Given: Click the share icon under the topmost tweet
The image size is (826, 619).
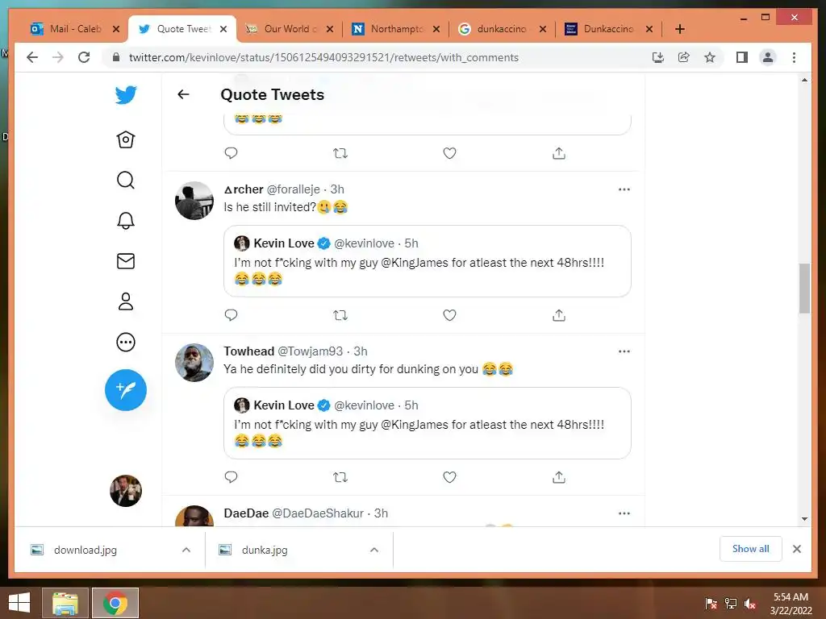Looking at the screenshot, I should point(559,153).
